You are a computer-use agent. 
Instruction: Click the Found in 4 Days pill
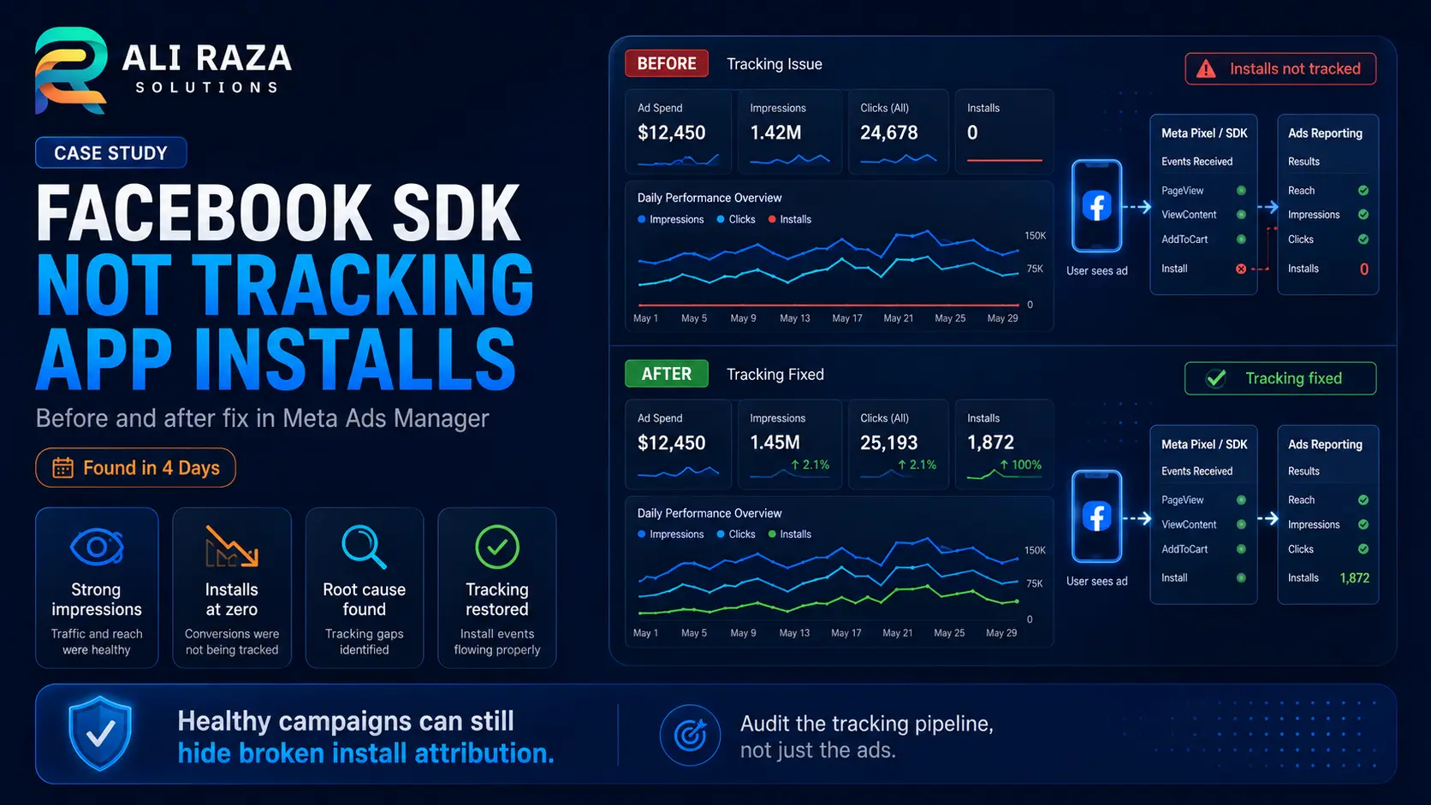click(x=135, y=468)
